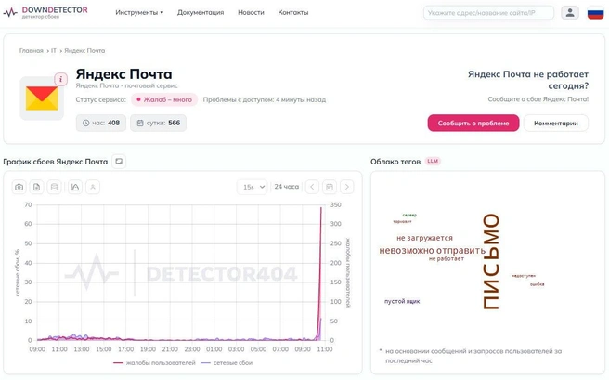Click the monitor icon next to График сбоев
This screenshot has width=609, height=380.
pyautogui.click(x=119, y=162)
